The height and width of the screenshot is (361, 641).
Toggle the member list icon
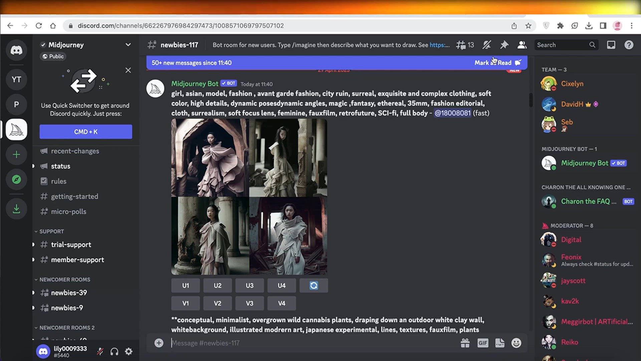pyautogui.click(x=522, y=45)
